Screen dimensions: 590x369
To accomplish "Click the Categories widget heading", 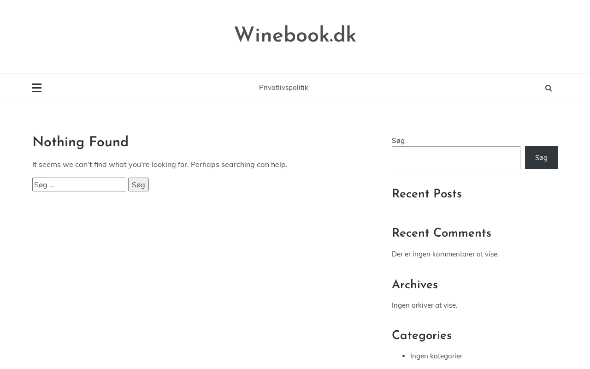I will click(422, 336).
